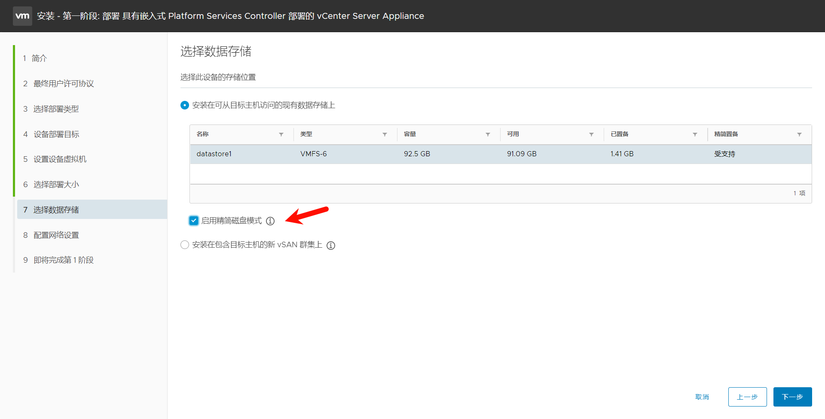Sort by the 名称 column header

[x=202, y=134]
